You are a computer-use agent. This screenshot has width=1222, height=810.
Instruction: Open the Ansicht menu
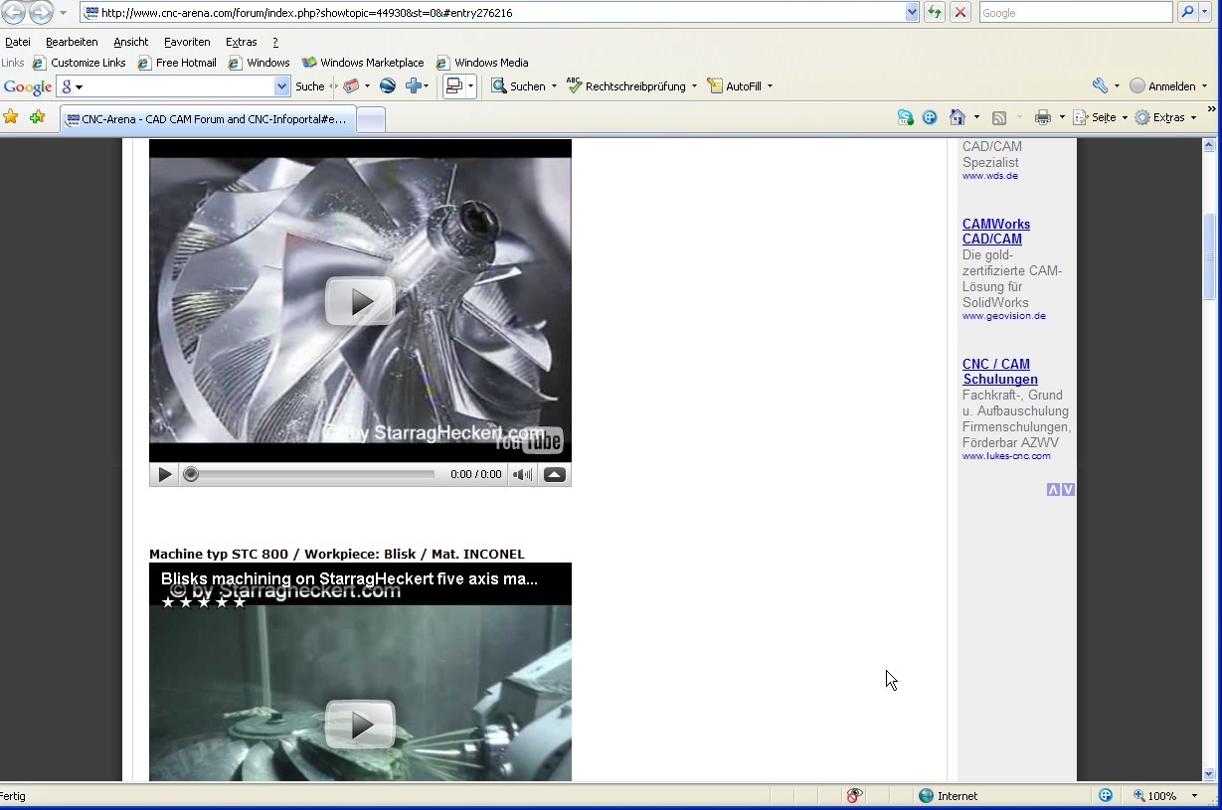coord(130,42)
